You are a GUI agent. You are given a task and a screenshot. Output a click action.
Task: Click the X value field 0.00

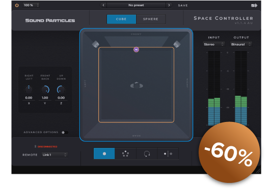pos(29,98)
